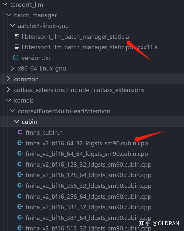Screen dimensions: 184x231
Task: Click the C++ icon for fmha_v2_bf16_128_32 file
Action: [20, 164]
